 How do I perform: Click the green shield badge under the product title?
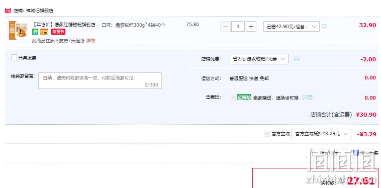click(35, 32)
